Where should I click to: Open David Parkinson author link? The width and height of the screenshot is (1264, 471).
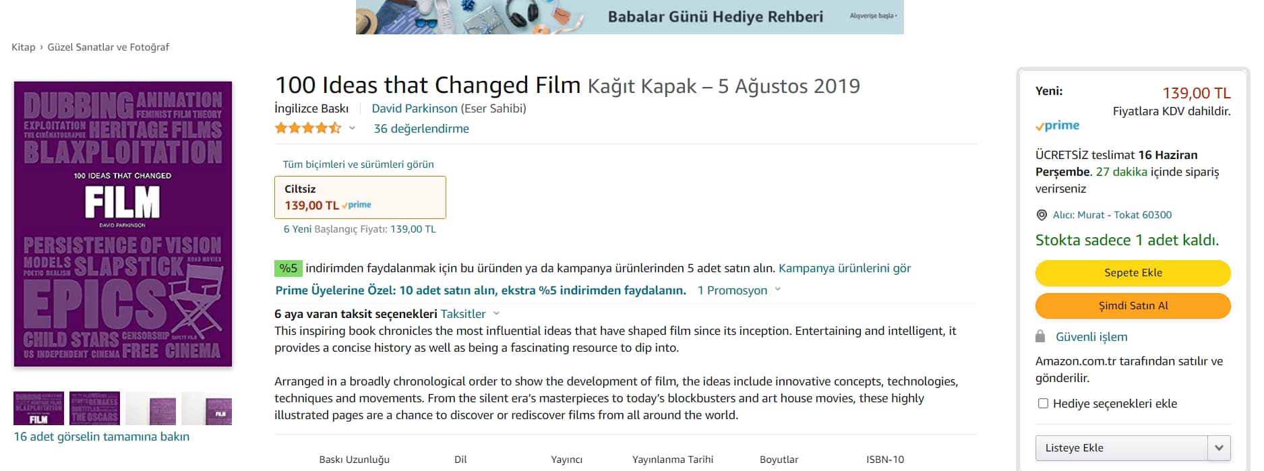click(414, 108)
